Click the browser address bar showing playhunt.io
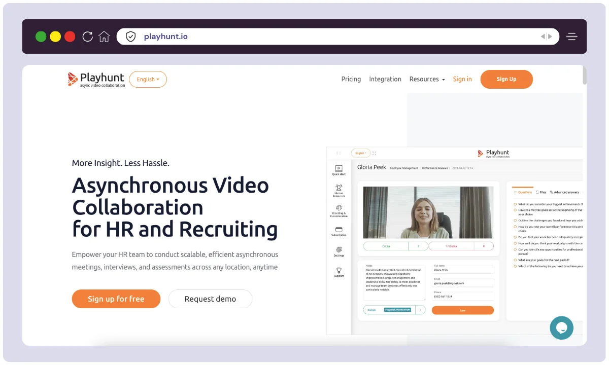This screenshot has height=365, width=609. click(338, 36)
